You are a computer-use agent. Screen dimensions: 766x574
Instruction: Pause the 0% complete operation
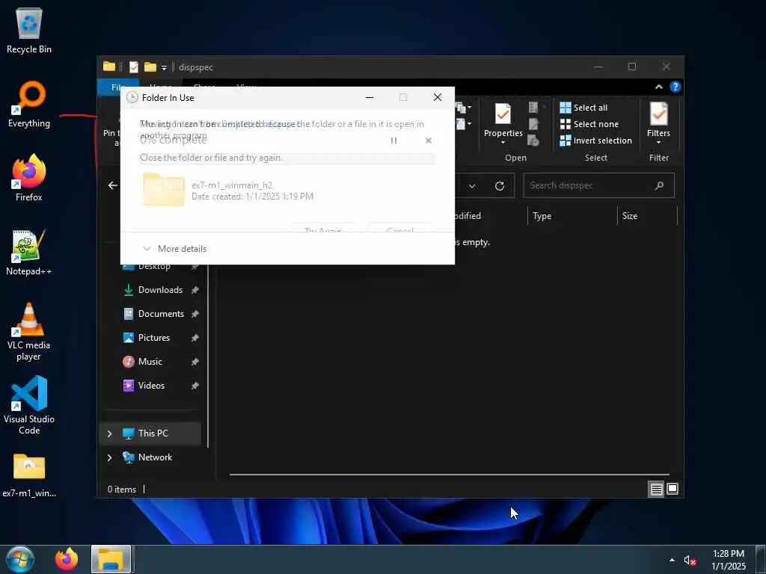coord(393,141)
